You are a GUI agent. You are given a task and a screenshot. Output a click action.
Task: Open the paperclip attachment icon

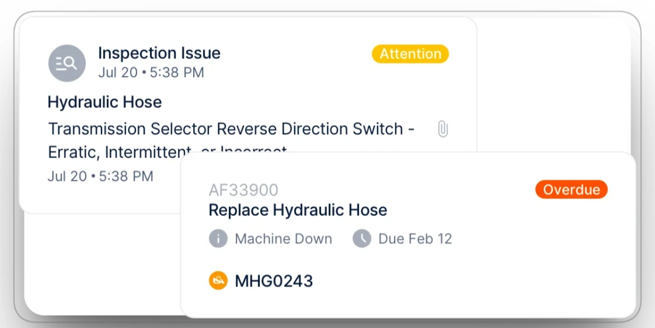tap(442, 129)
